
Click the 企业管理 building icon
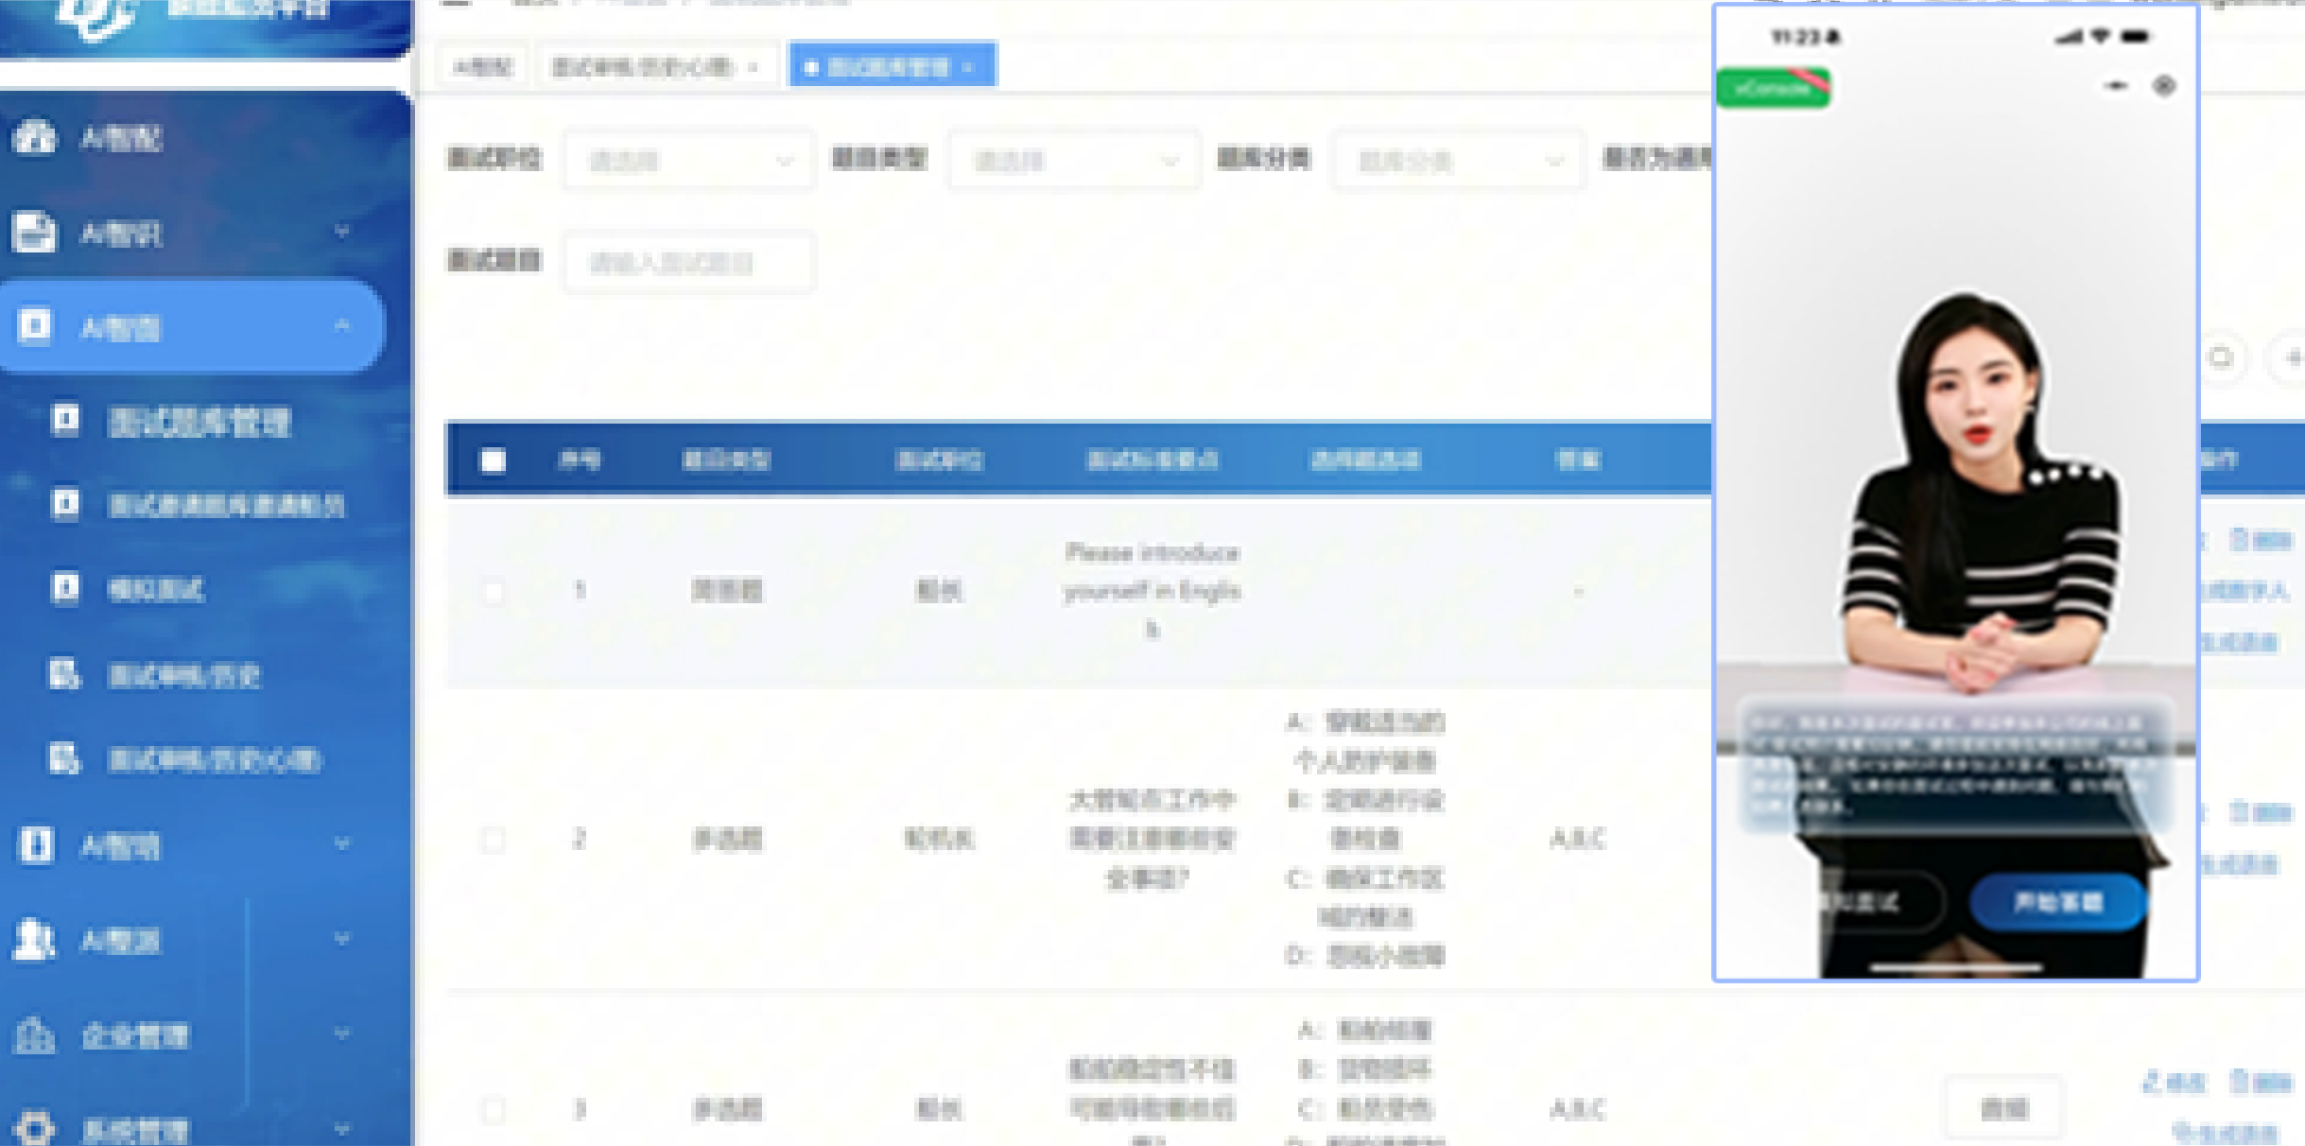tap(35, 1035)
